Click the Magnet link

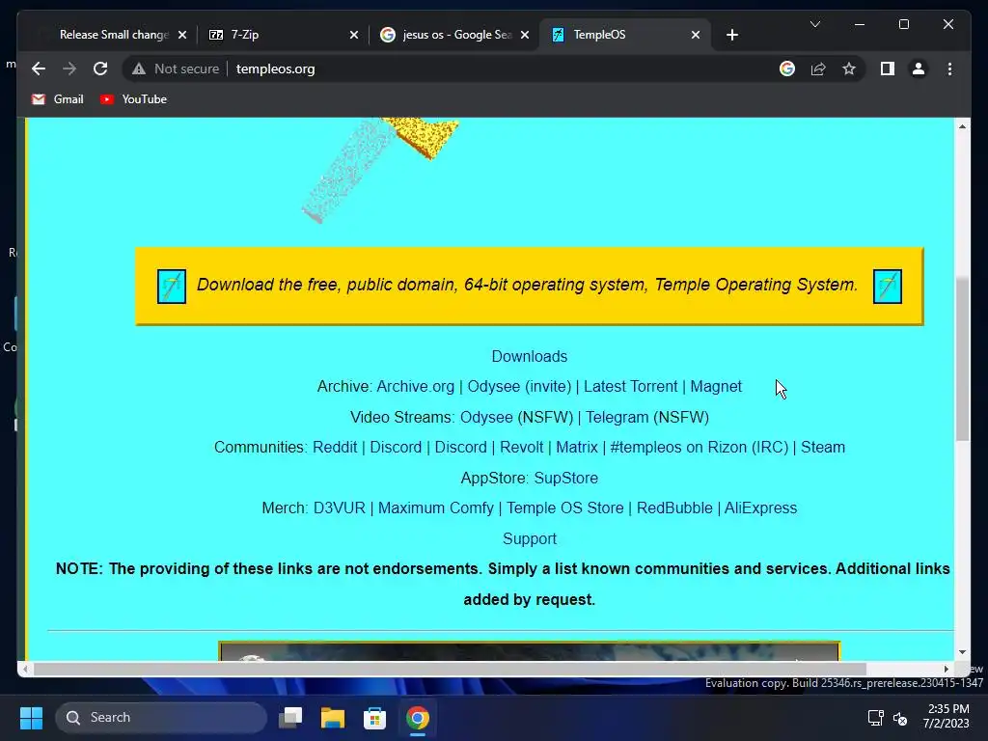click(x=716, y=386)
